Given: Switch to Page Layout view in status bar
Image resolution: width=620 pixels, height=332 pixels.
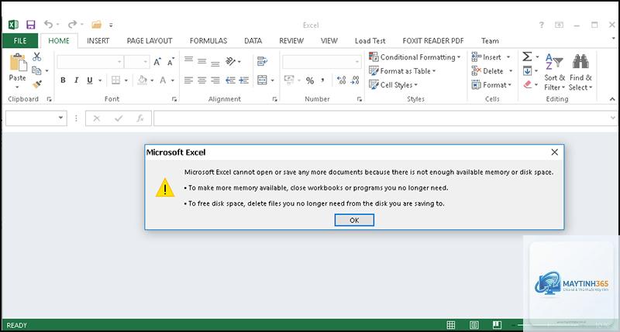Looking at the screenshot, I should pos(474,325).
